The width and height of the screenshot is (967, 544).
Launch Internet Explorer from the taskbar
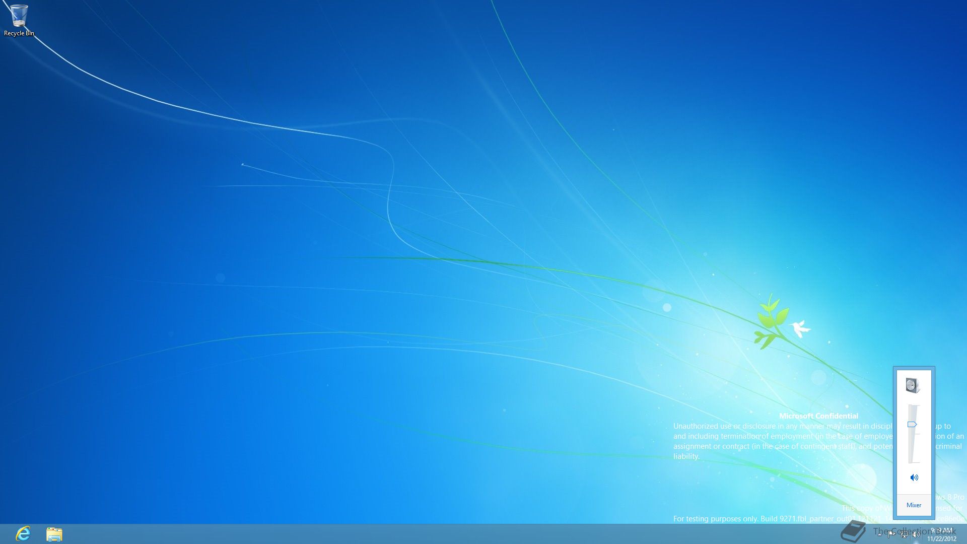pos(23,534)
